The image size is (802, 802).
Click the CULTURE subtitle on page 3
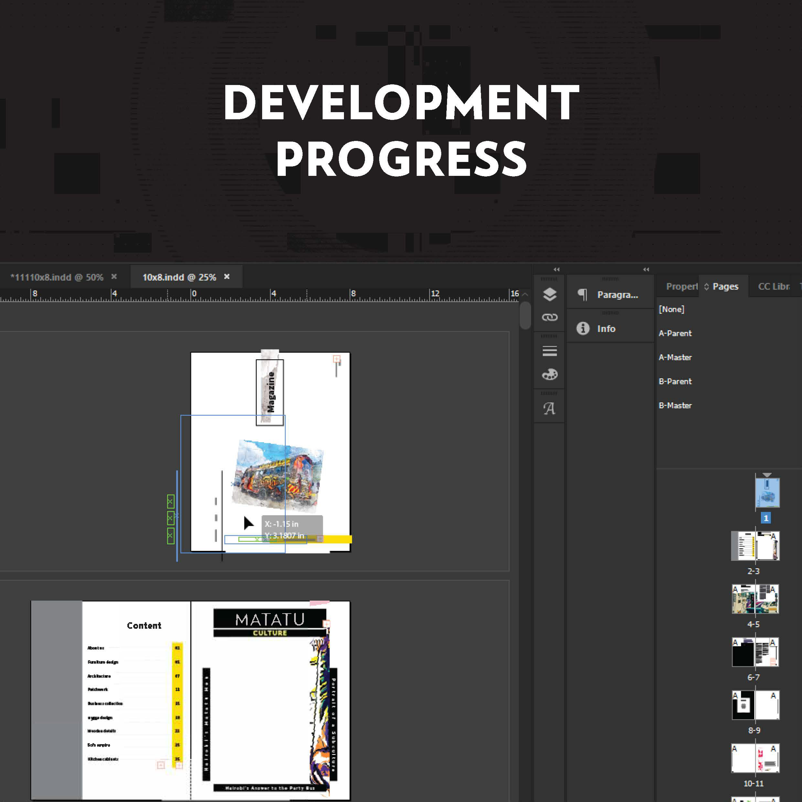(270, 633)
